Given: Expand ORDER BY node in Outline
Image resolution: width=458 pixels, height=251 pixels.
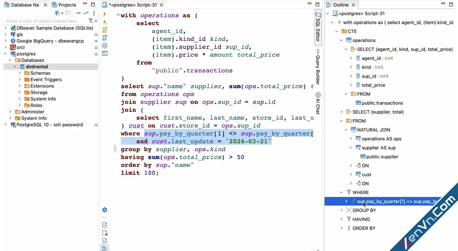Looking at the screenshot, I should click(341, 228).
